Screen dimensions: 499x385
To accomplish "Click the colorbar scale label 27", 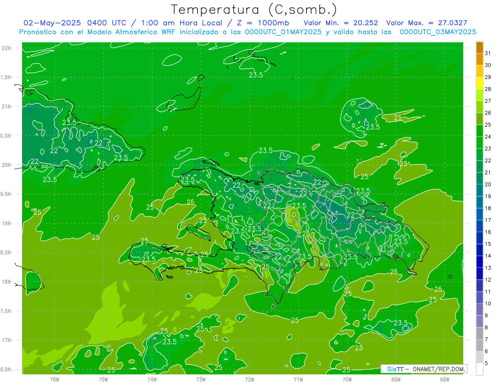I will 488,101.
